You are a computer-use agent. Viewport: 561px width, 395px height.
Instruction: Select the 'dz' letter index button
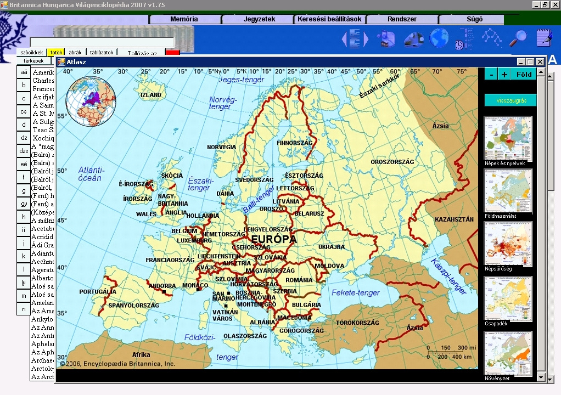coord(24,138)
